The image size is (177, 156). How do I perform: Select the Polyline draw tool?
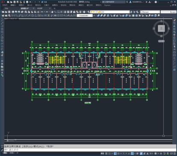(2, 26)
